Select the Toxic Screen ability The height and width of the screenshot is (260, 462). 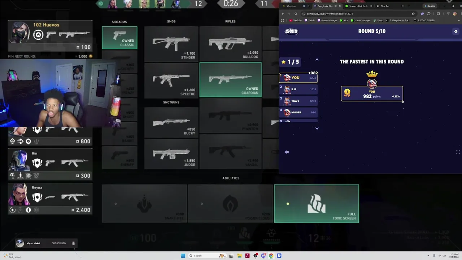[317, 204]
